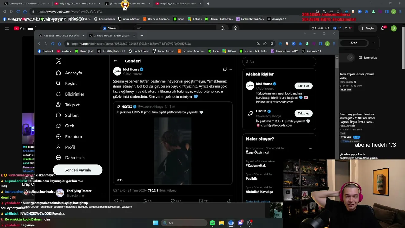The height and width of the screenshot is (228, 405).
Task: Click the Summarize button on YouTube
Action: tap(368, 58)
